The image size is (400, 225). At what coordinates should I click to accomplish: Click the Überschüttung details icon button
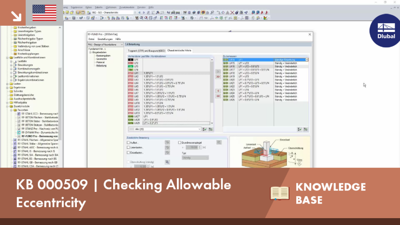coord(167,162)
